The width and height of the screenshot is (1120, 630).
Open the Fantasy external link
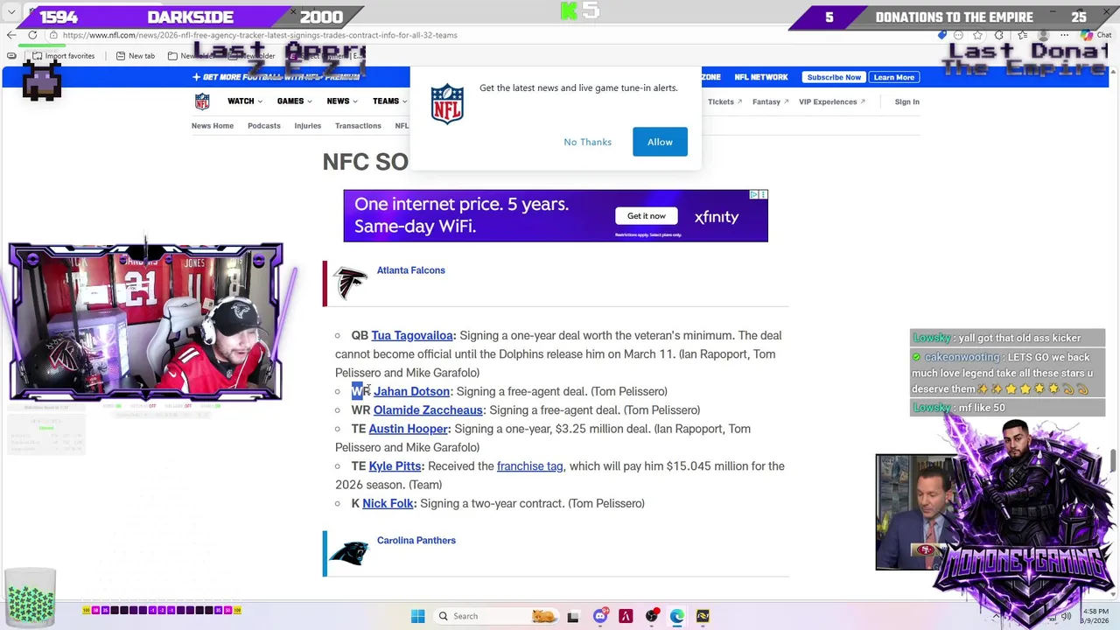(x=770, y=101)
